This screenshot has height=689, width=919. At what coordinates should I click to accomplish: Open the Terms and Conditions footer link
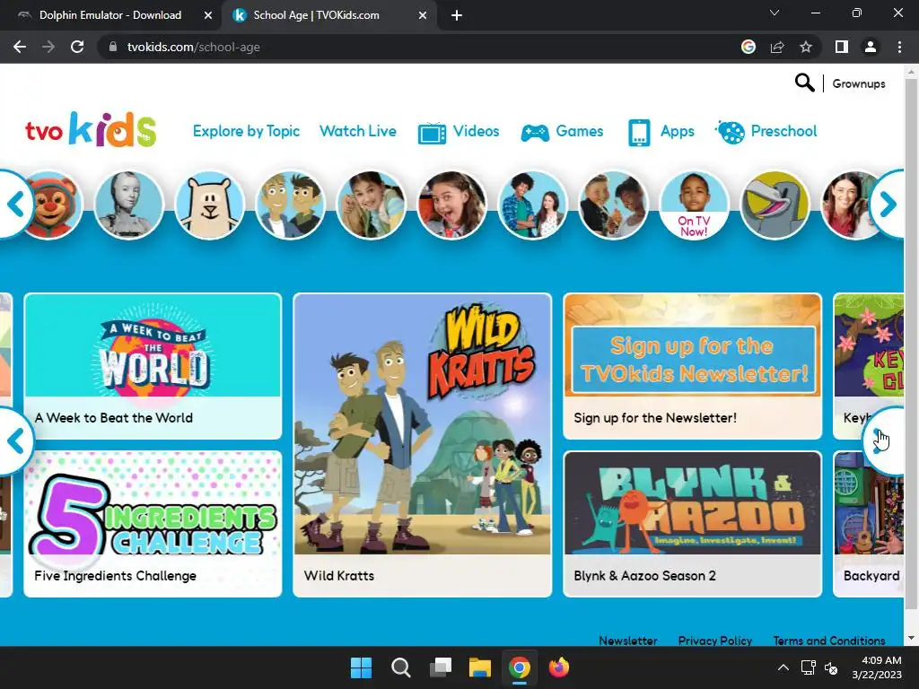pos(828,641)
